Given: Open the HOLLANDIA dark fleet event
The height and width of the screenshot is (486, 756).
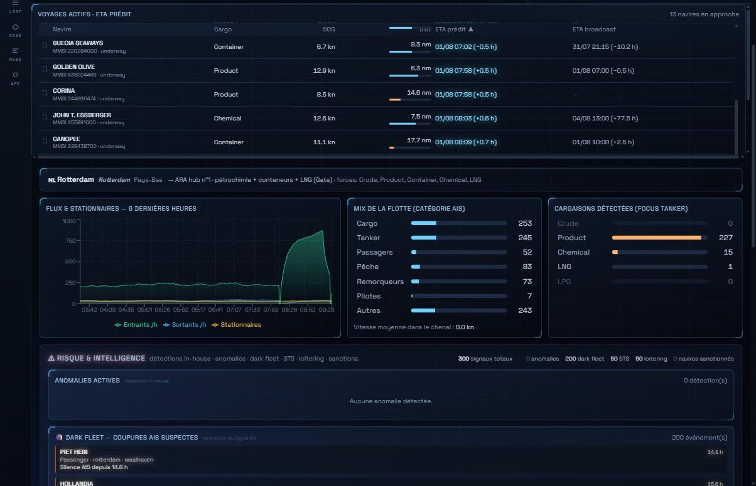Looking at the screenshot, I should (x=391, y=482).
